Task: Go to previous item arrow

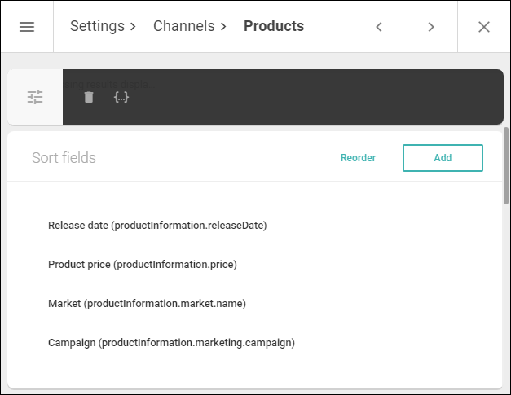Action: pos(379,27)
